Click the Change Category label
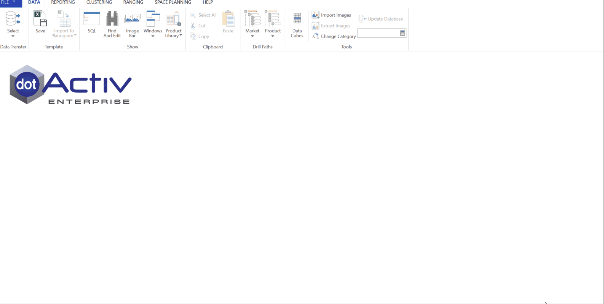The height and width of the screenshot is (304, 604). (338, 37)
